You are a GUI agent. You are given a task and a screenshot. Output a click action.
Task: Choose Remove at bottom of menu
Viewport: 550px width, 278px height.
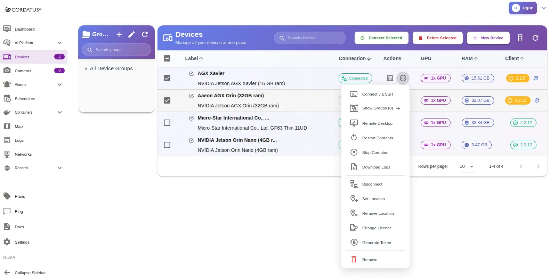coord(375,260)
